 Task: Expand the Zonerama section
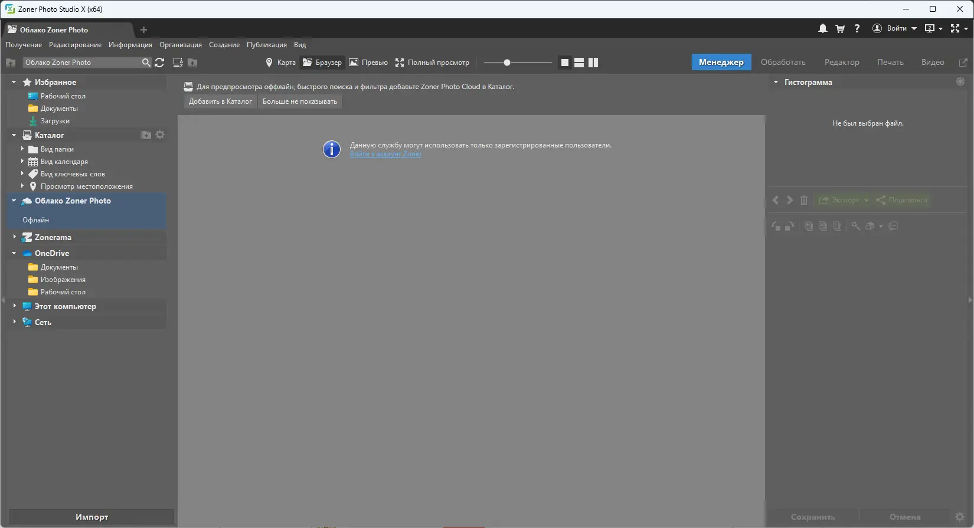coord(14,237)
